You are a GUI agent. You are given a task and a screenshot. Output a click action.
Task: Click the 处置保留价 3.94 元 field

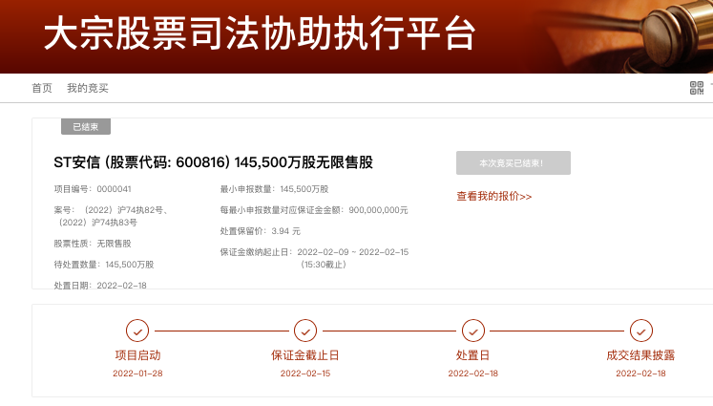click(x=260, y=231)
